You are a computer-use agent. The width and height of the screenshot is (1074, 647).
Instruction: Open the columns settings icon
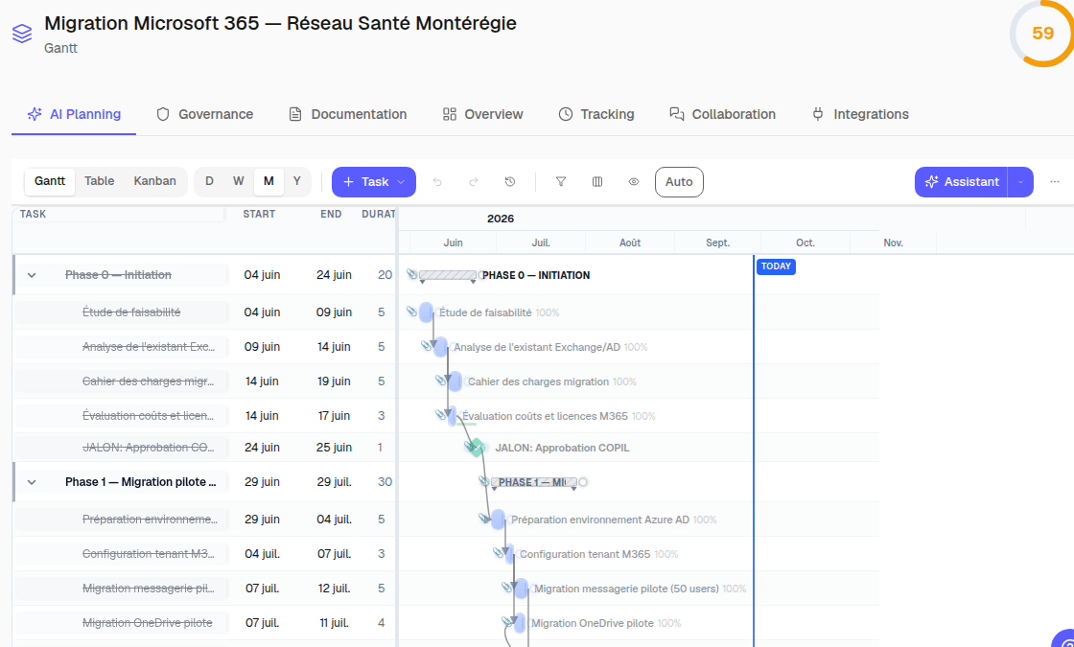click(x=597, y=182)
